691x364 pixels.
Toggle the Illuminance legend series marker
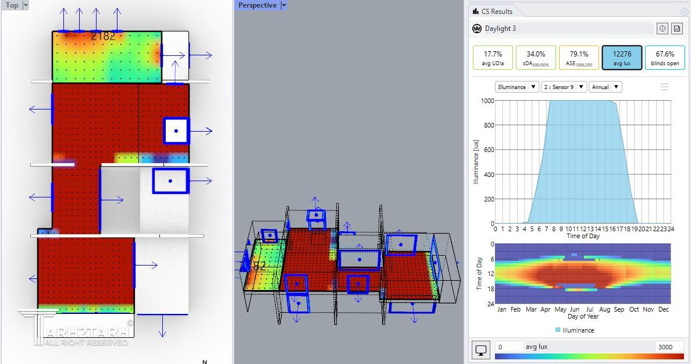(x=558, y=330)
